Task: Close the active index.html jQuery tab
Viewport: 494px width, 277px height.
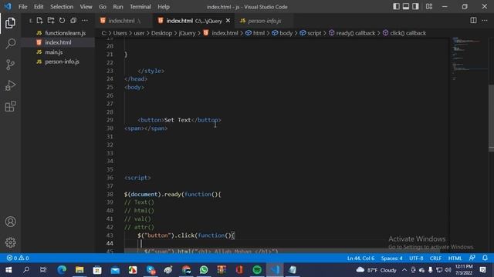Action: [x=228, y=21]
